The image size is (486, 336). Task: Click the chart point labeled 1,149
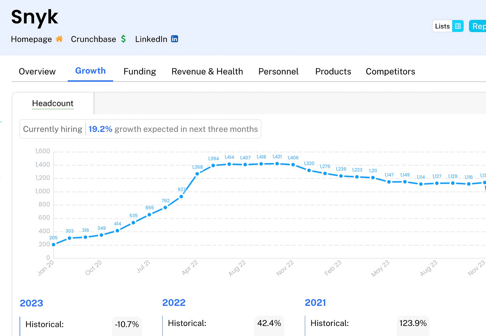point(405,182)
